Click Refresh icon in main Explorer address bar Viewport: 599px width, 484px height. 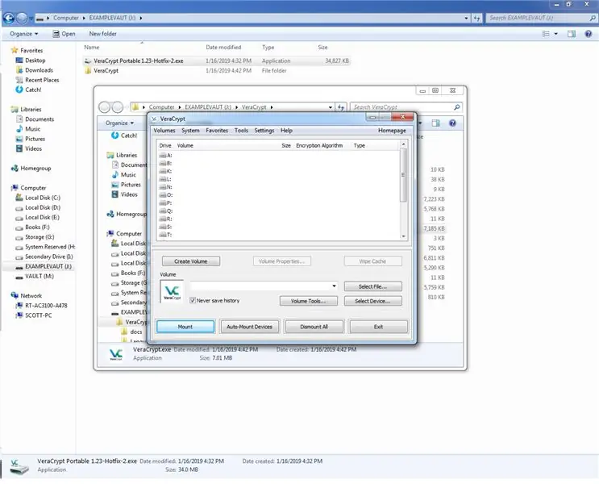[x=476, y=18]
